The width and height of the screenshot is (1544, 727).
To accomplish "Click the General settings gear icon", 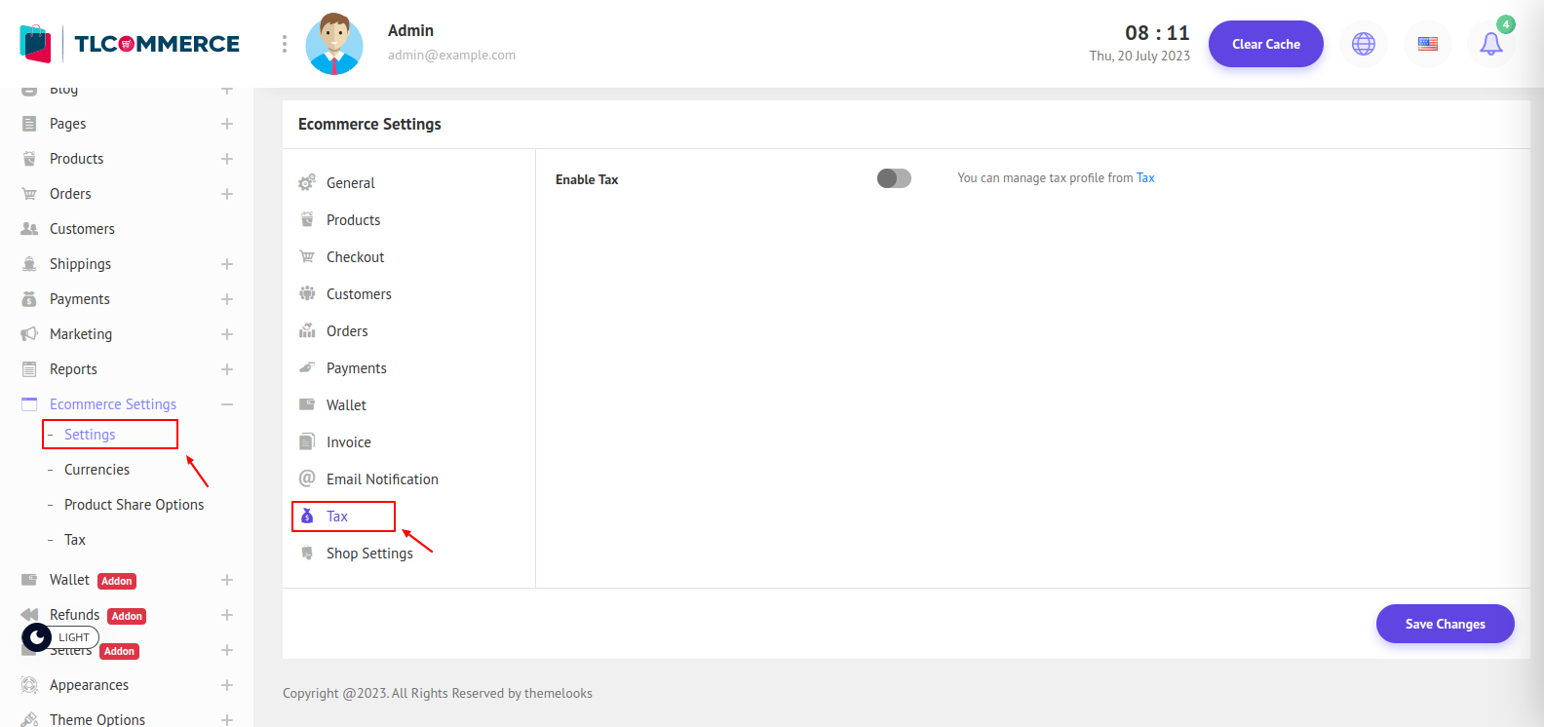I will tap(307, 182).
